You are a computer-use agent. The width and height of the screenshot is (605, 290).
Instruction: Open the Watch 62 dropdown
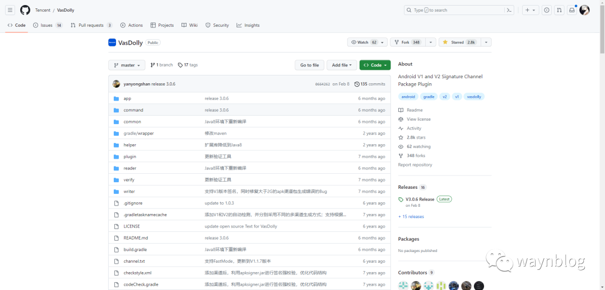coord(367,42)
